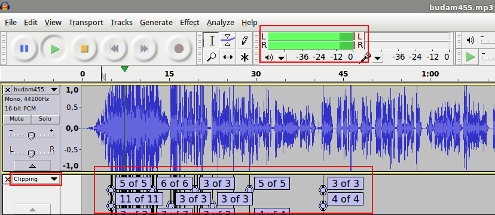
Task: Click the Stop button
Action: click(x=85, y=48)
